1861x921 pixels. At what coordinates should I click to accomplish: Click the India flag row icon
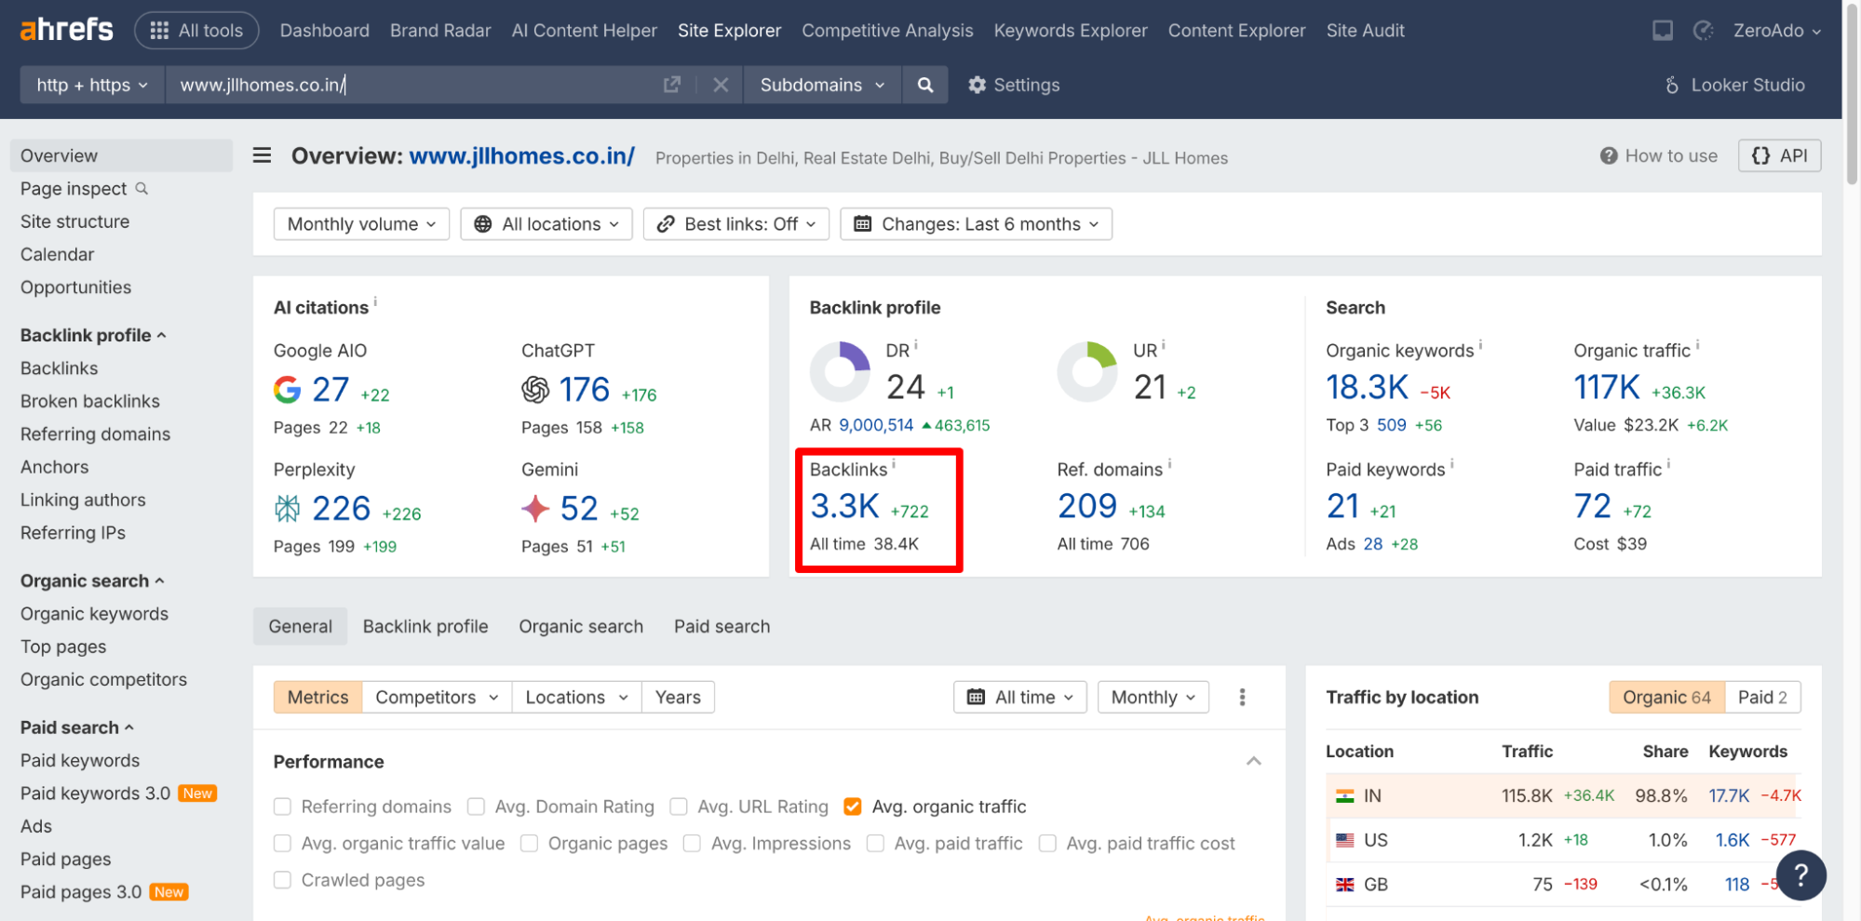click(x=1344, y=795)
